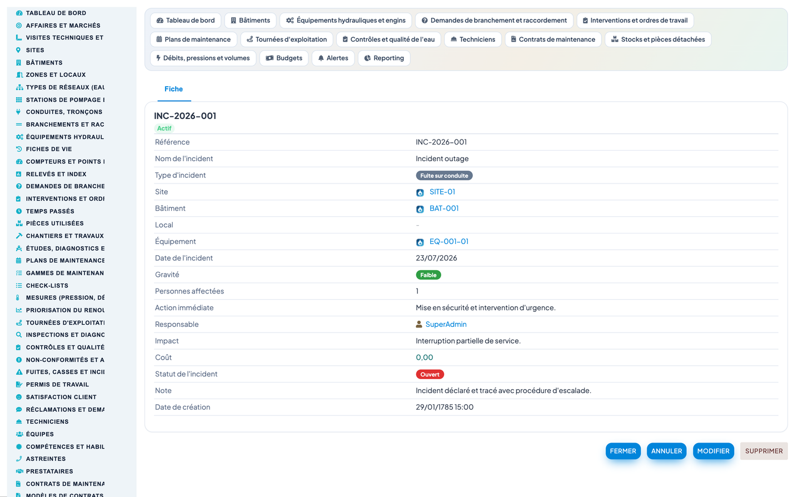
Task: Open the BAT-001 link
Action: click(x=444, y=208)
